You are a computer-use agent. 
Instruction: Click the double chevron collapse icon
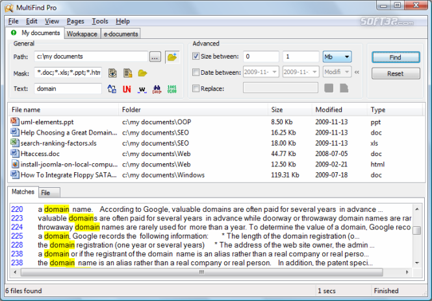357,72
